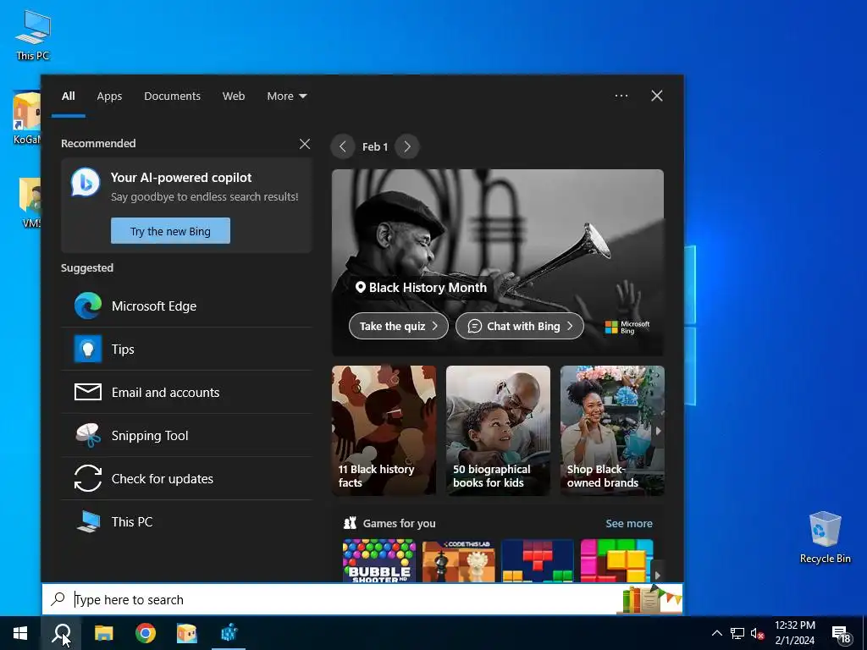Viewport: 867px width, 650px height.
Task: Click the muted volume tray icon
Action: (x=757, y=633)
